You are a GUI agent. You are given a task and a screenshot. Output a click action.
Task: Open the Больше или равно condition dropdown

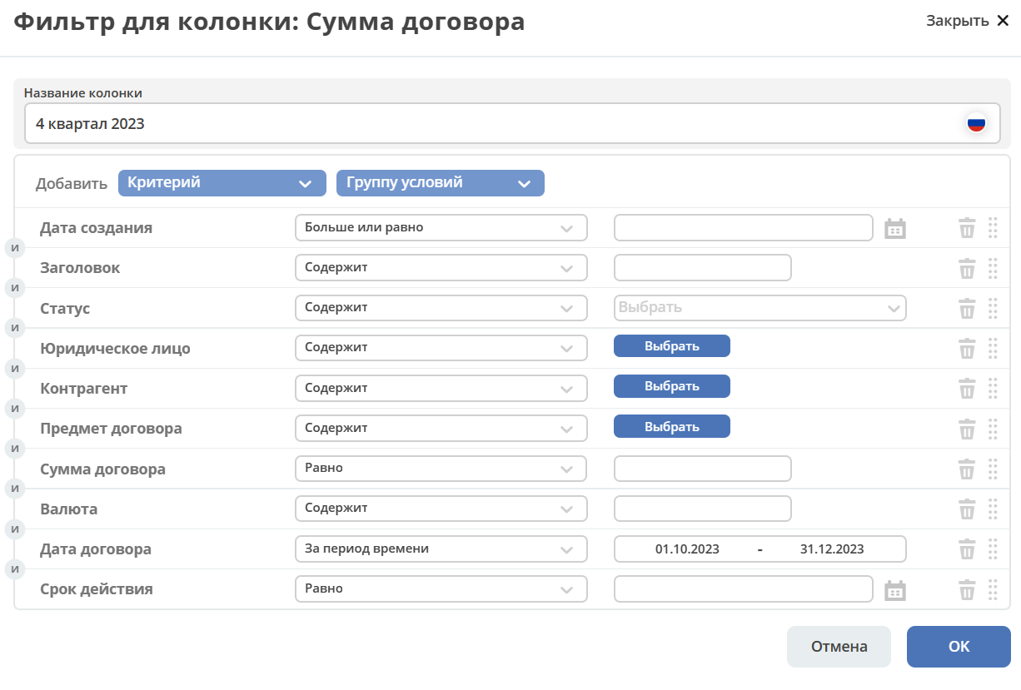[x=441, y=227]
